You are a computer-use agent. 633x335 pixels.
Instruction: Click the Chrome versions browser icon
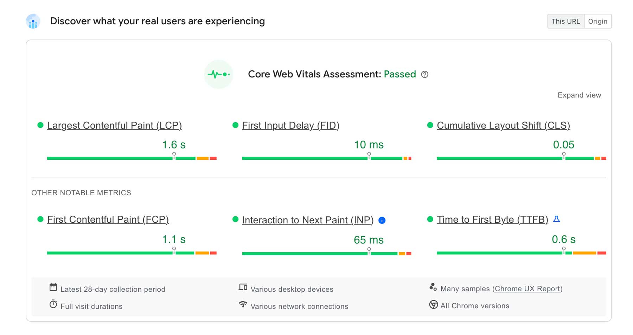pyautogui.click(x=433, y=304)
